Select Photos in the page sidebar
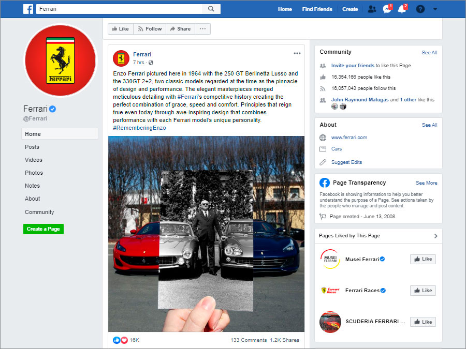466x349 pixels. (x=34, y=173)
